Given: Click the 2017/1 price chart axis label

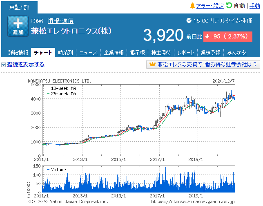Looking at the screenshot, I should pyautogui.click(x=157, y=159).
